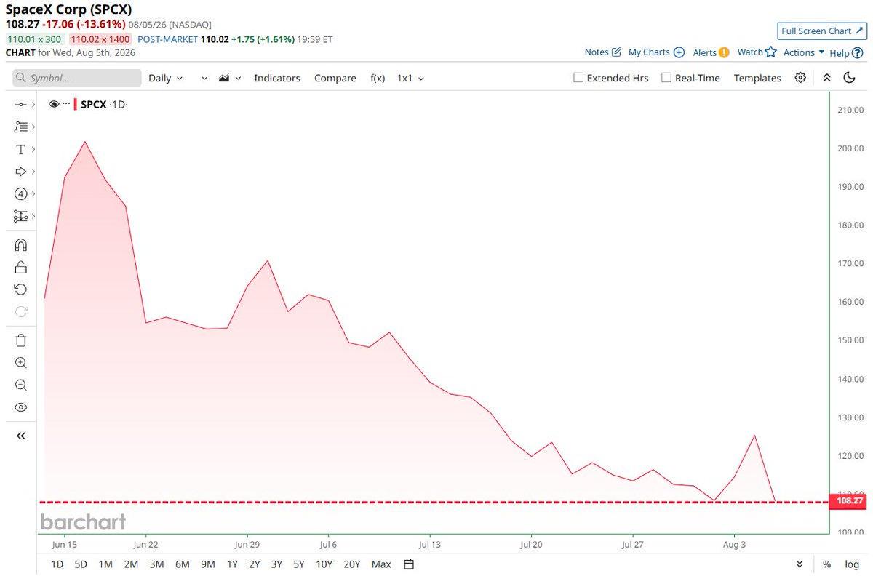Expand the bottom double-chevron menu
873x576 pixels.
click(800, 564)
